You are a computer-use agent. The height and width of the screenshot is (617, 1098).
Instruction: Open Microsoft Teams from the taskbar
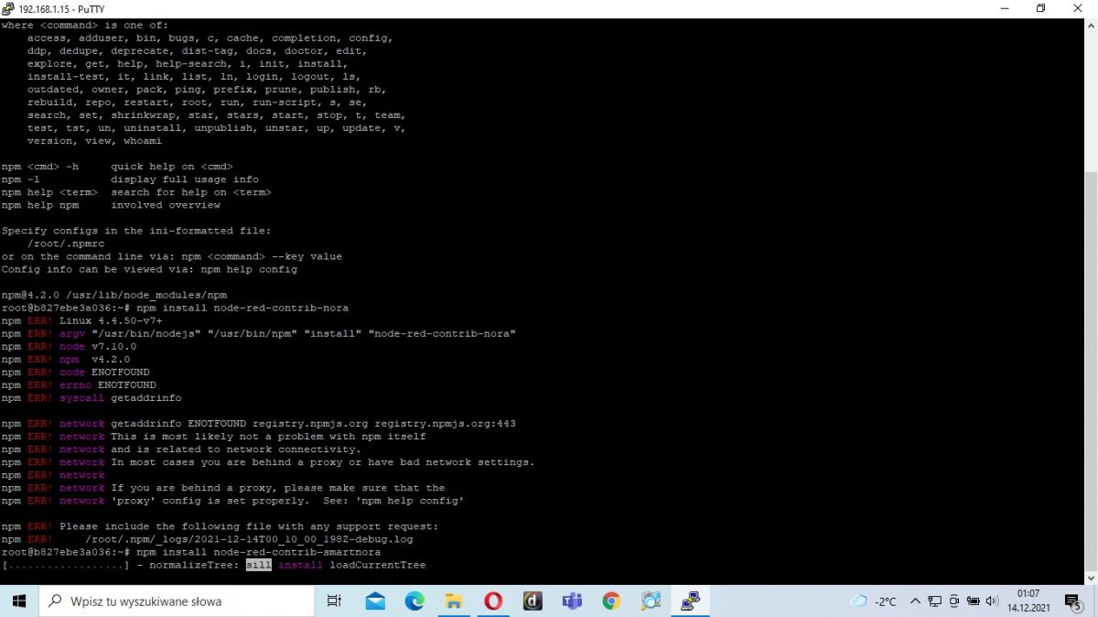coord(572,601)
